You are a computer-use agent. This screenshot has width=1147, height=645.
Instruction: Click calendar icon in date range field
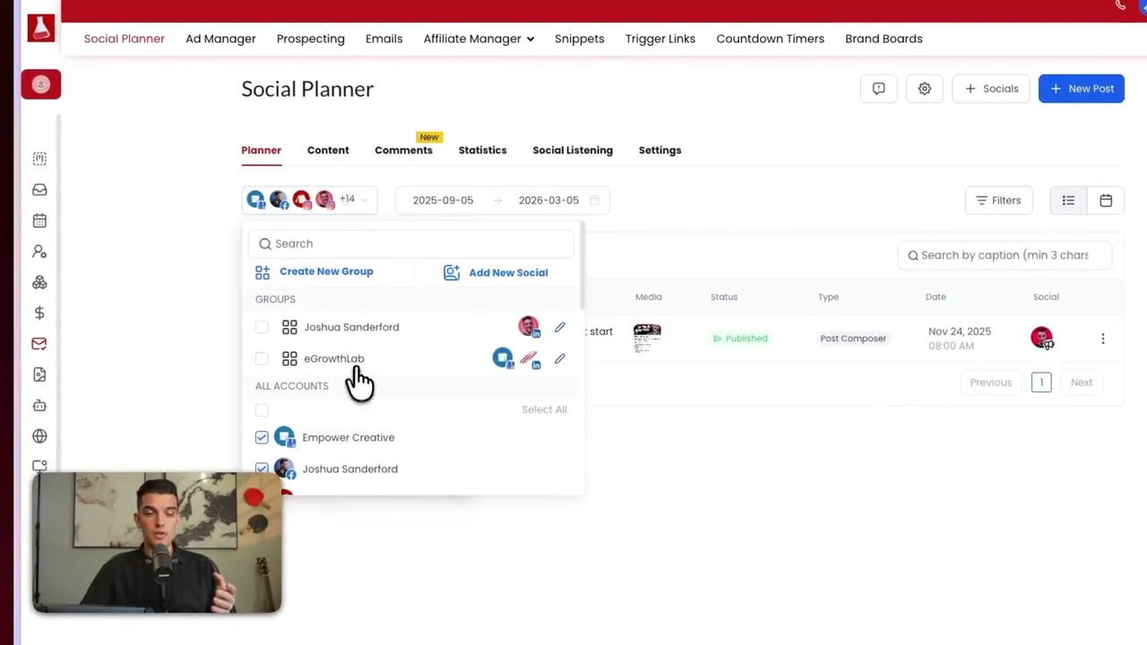click(594, 201)
